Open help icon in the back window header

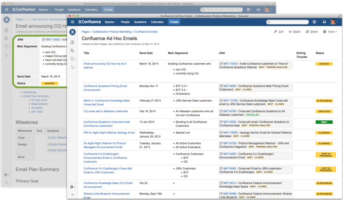(248, 9)
